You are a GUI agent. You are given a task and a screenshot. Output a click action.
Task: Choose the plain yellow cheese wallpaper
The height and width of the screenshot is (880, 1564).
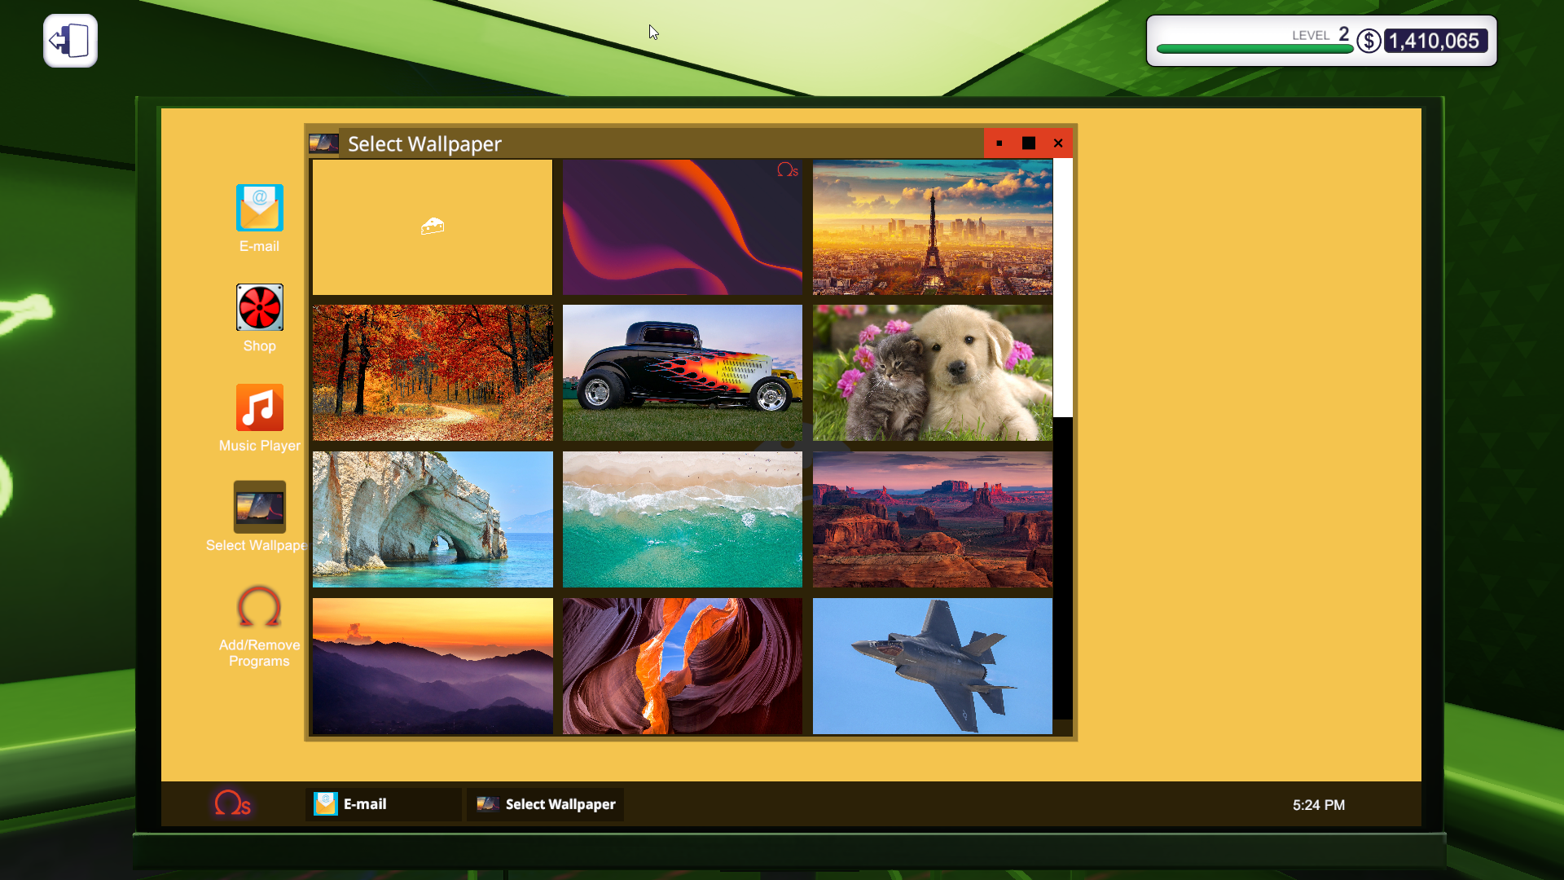[x=432, y=227]
